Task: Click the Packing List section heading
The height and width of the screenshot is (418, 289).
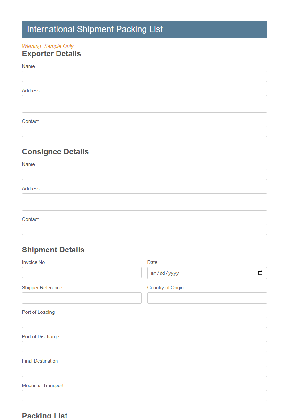Action: click(x=45, y=415)
